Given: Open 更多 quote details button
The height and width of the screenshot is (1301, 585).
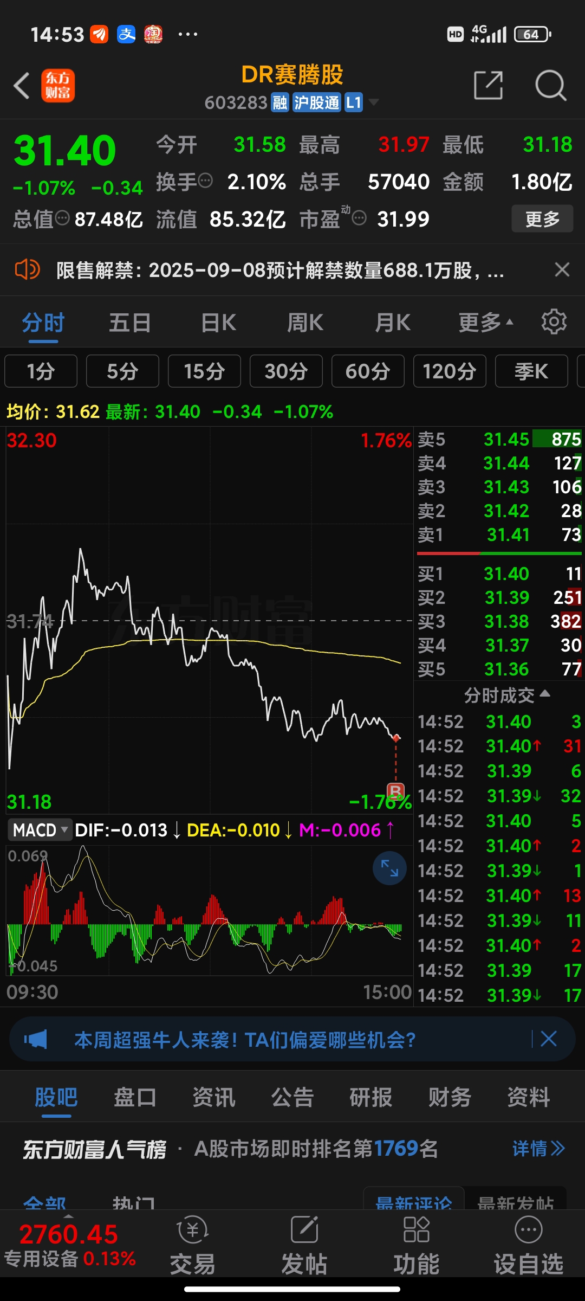Looking at the screenshot, I should tap(542, 219).
